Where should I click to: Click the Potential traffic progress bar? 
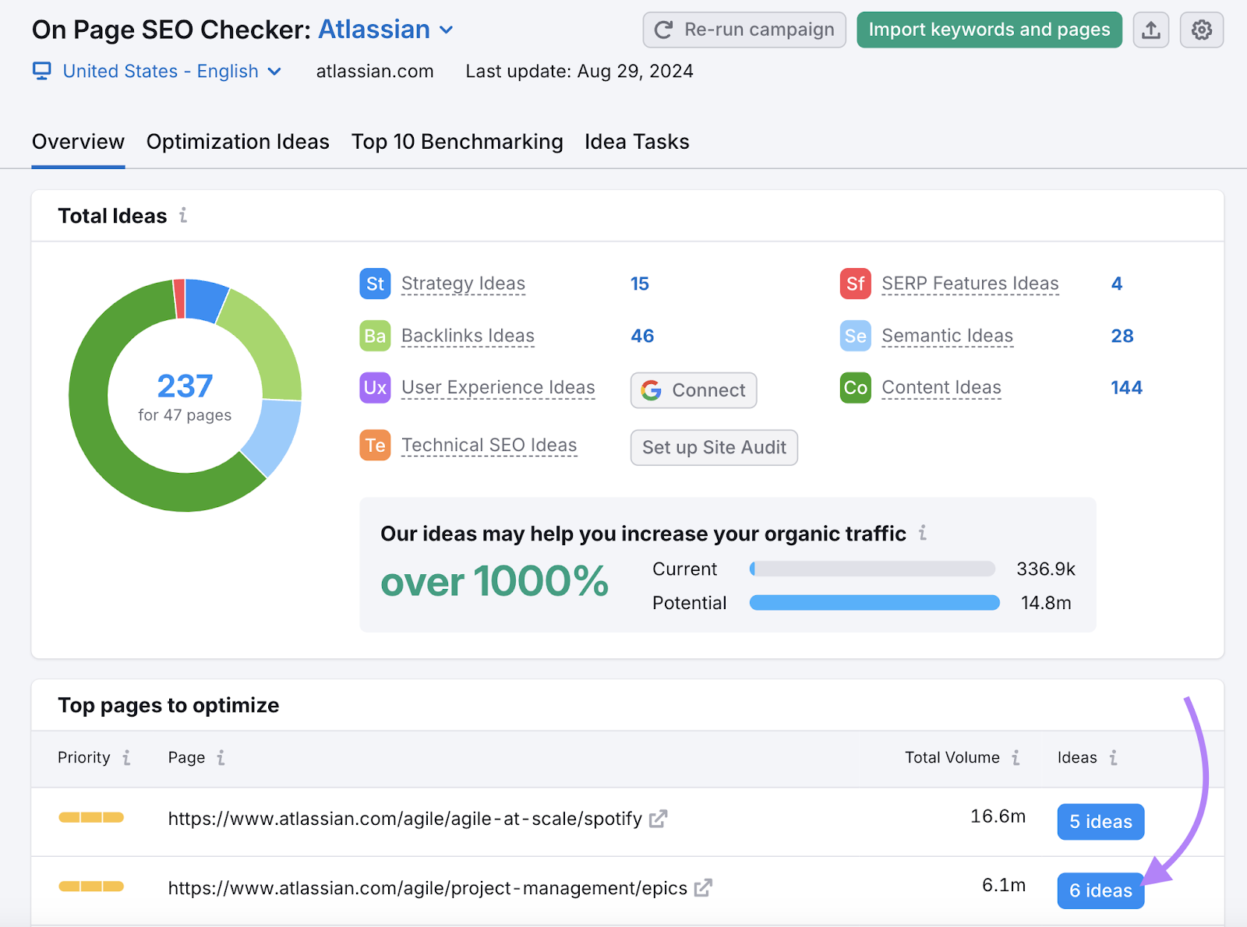point(874,603)
